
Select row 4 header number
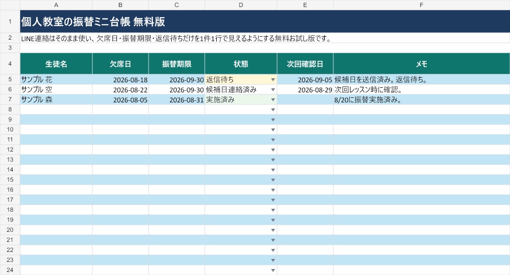(x=10, y=64)
